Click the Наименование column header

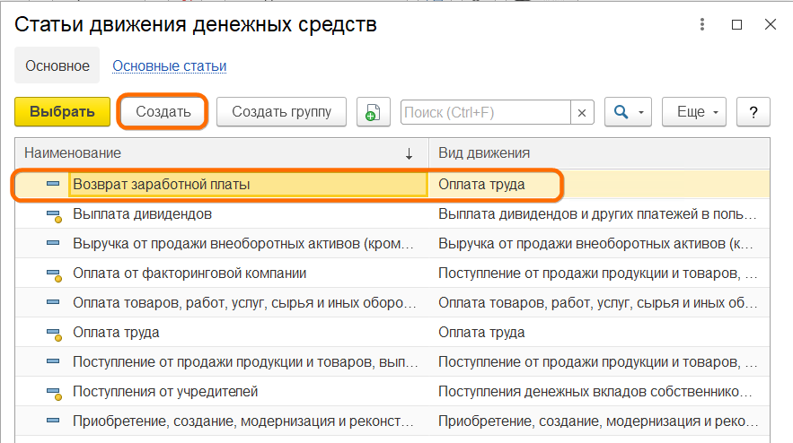(222, 153)
